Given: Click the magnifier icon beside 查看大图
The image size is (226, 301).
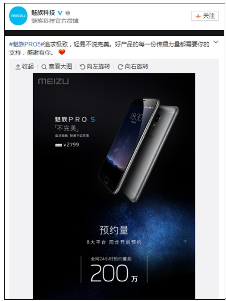Looking at the screenshot, I should 44,67.
